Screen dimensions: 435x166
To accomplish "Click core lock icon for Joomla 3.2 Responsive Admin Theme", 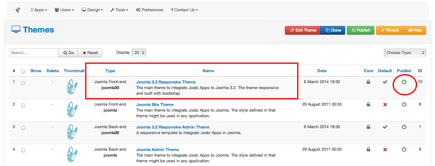I will (368, 127).
